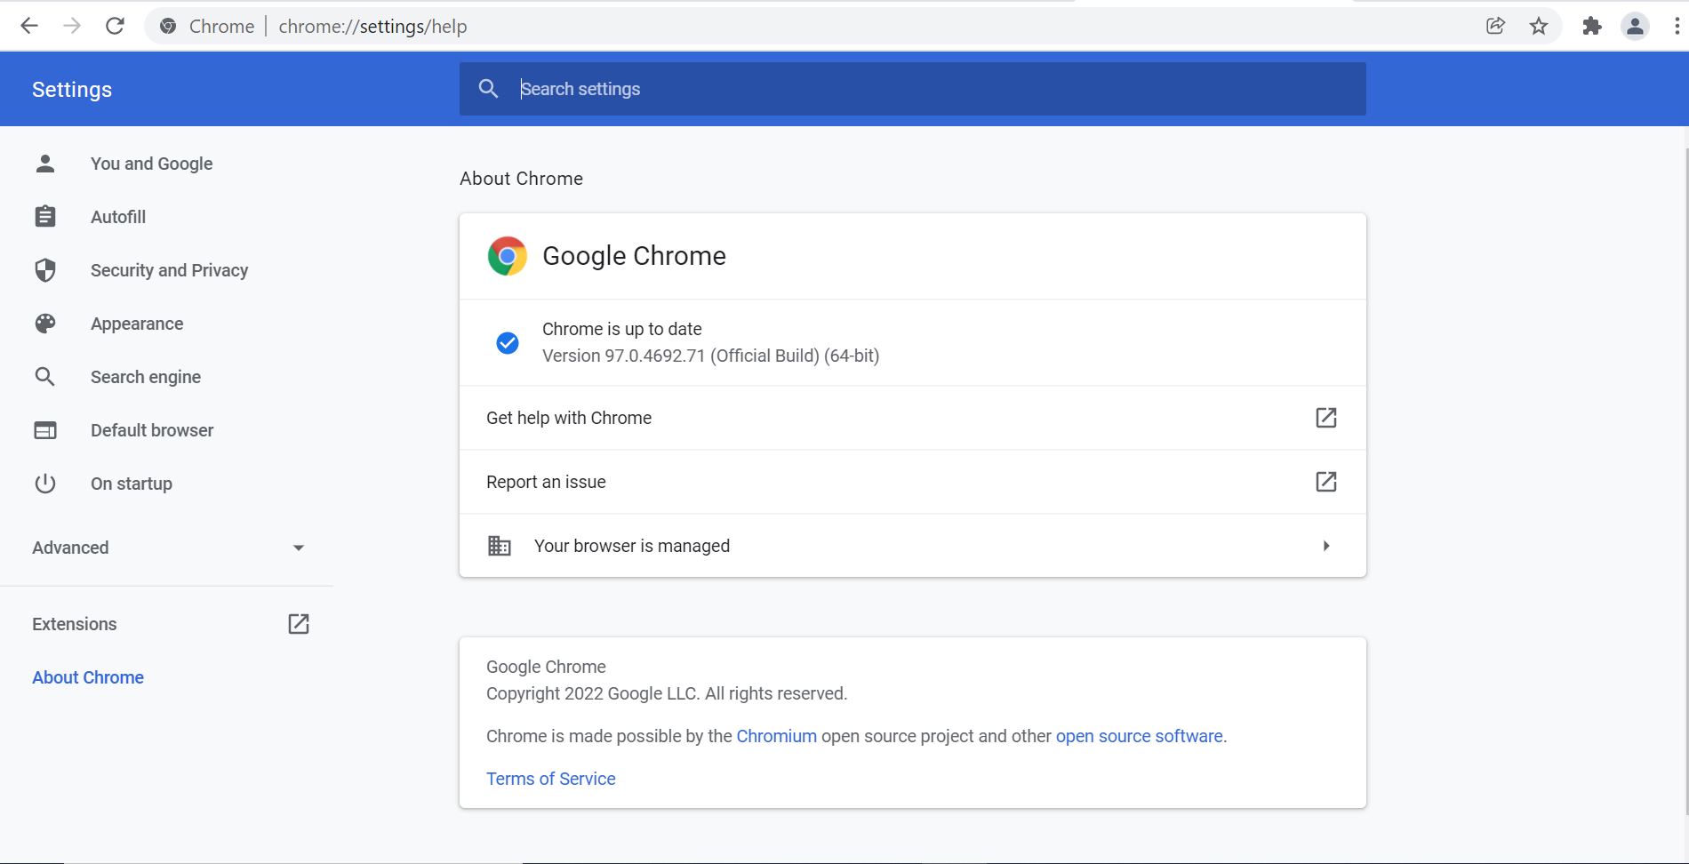Click the browser back arrow
This screenshot has height=864, width=1689.
click(x=29, y=26)
